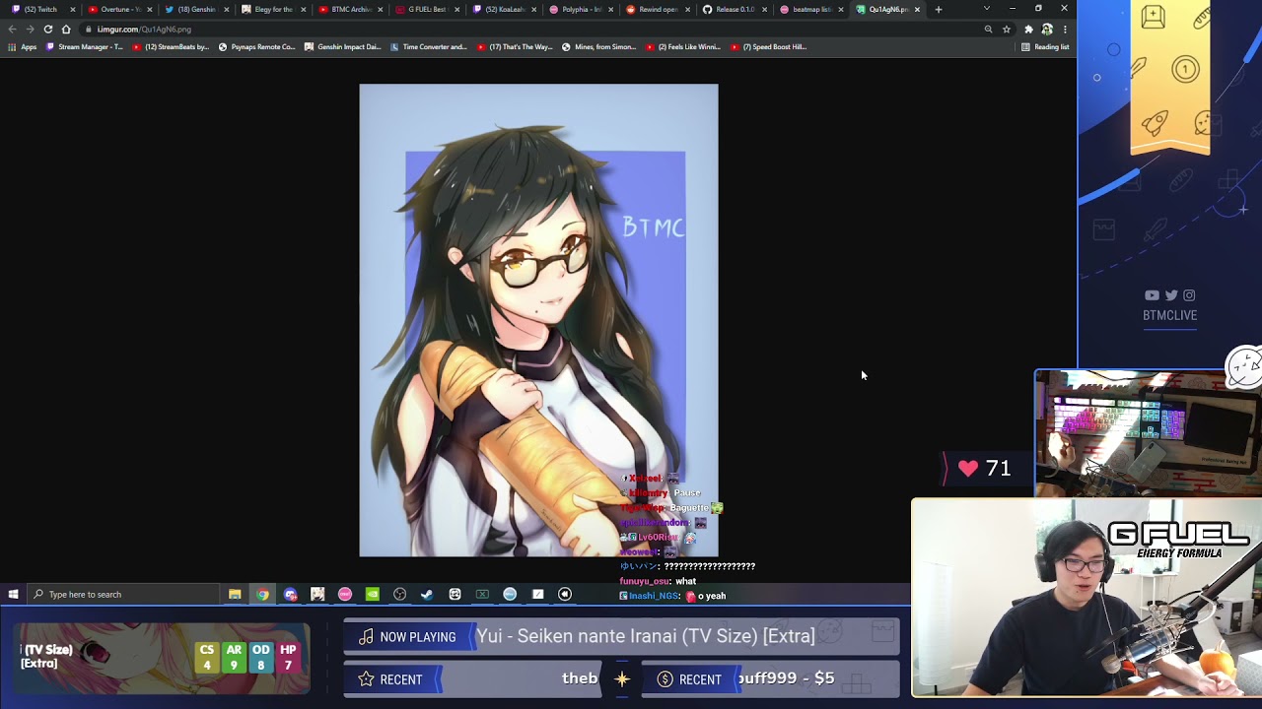Open the Chrome extensions puzzle icon
Image resolution: width=1262 pixels, height=709 pixels.
pyautogui.click(x=1028, y=30)
